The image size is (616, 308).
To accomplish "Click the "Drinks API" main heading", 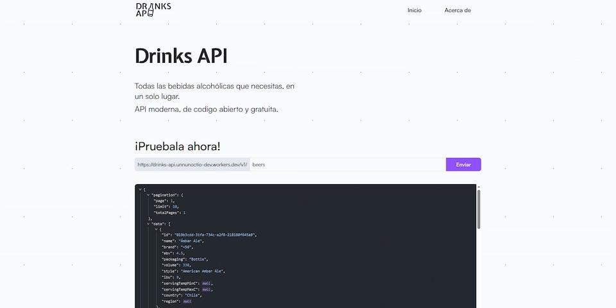I will pyautogui.click(x=181, y=56).
